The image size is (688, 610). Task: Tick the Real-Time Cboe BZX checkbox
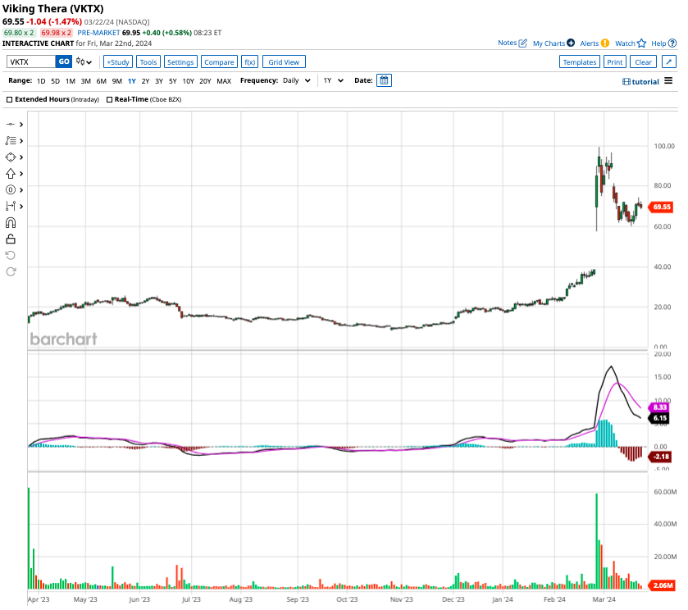coord(109,99)
